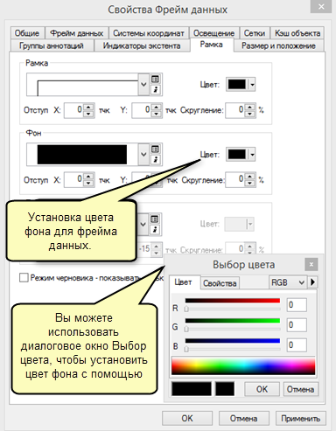Click the Рамка black color swatch
336x431 pixels.
pos(237,85)
